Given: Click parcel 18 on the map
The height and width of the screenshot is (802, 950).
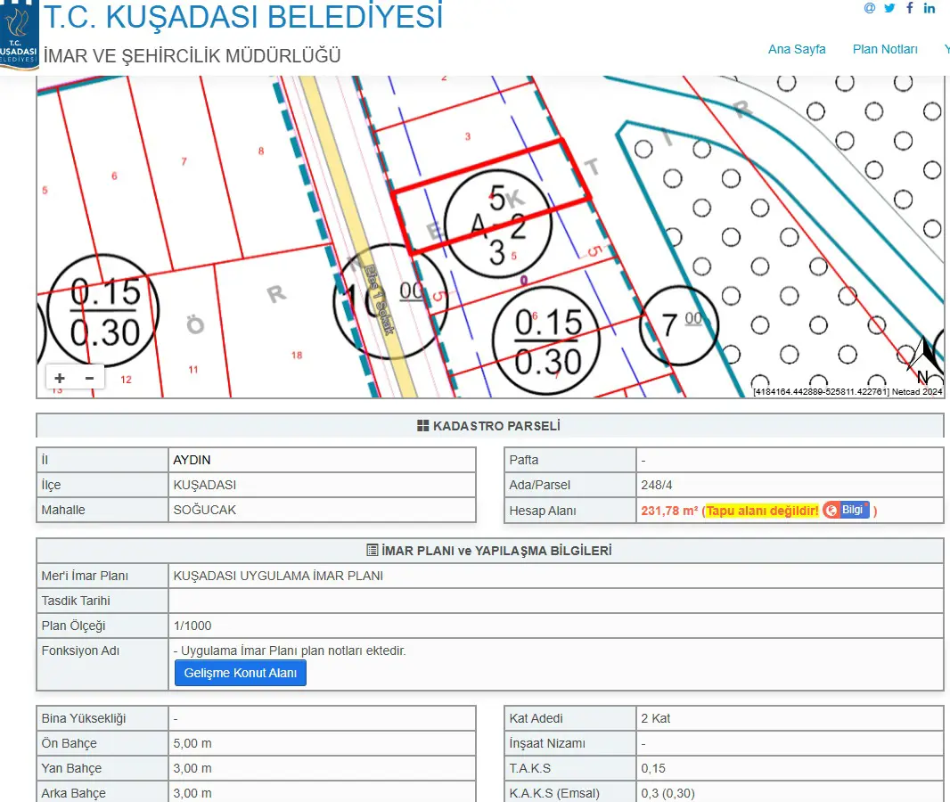Looking at the screenshot, I should click(296, 355).
